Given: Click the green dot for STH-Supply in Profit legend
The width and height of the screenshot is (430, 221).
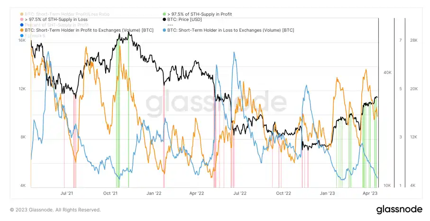Looking at the screenshot, I should click(x=164, y=14).
